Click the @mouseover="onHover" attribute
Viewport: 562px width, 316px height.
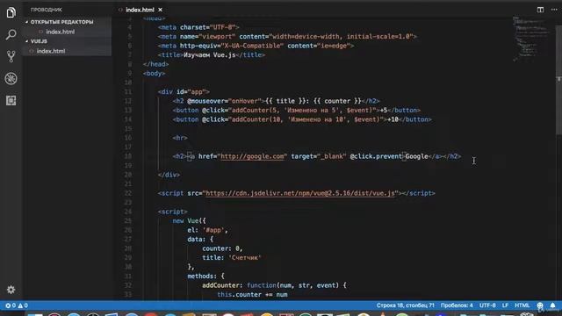226,101
